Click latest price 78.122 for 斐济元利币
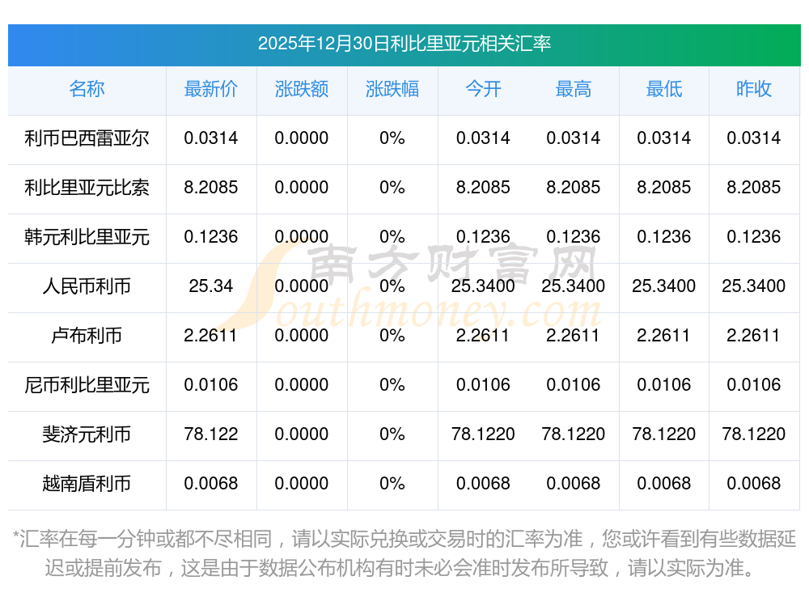The width and height of the screenshot is (809, 593). click(211, 434)
